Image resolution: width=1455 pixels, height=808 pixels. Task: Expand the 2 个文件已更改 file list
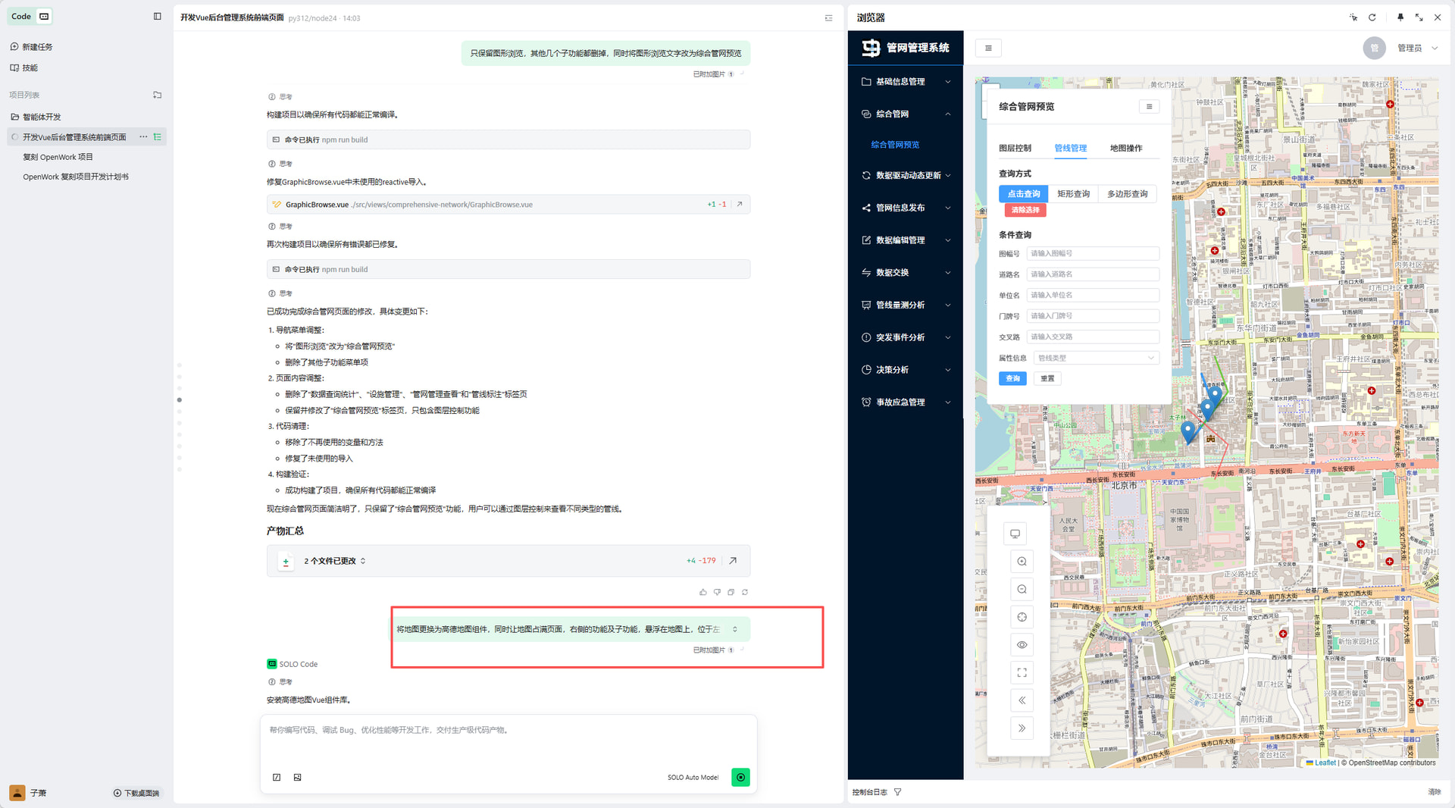coord(335,561)
